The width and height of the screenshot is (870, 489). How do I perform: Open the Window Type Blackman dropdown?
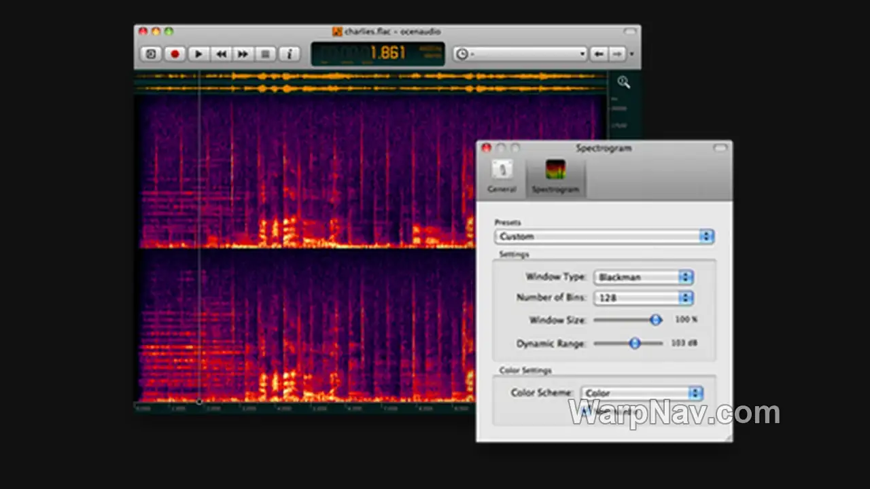pyautogui.click(x=644, y=277)
